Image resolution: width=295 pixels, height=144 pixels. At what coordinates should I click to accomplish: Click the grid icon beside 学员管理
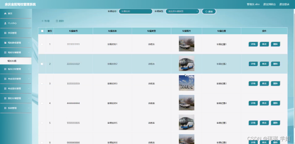click(5, 33)
